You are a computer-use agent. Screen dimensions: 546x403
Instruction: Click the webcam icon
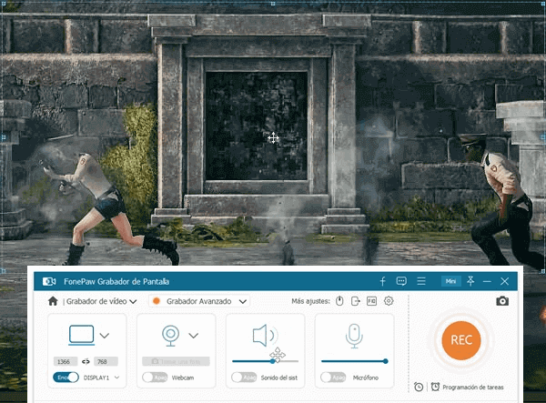(171, 336)
